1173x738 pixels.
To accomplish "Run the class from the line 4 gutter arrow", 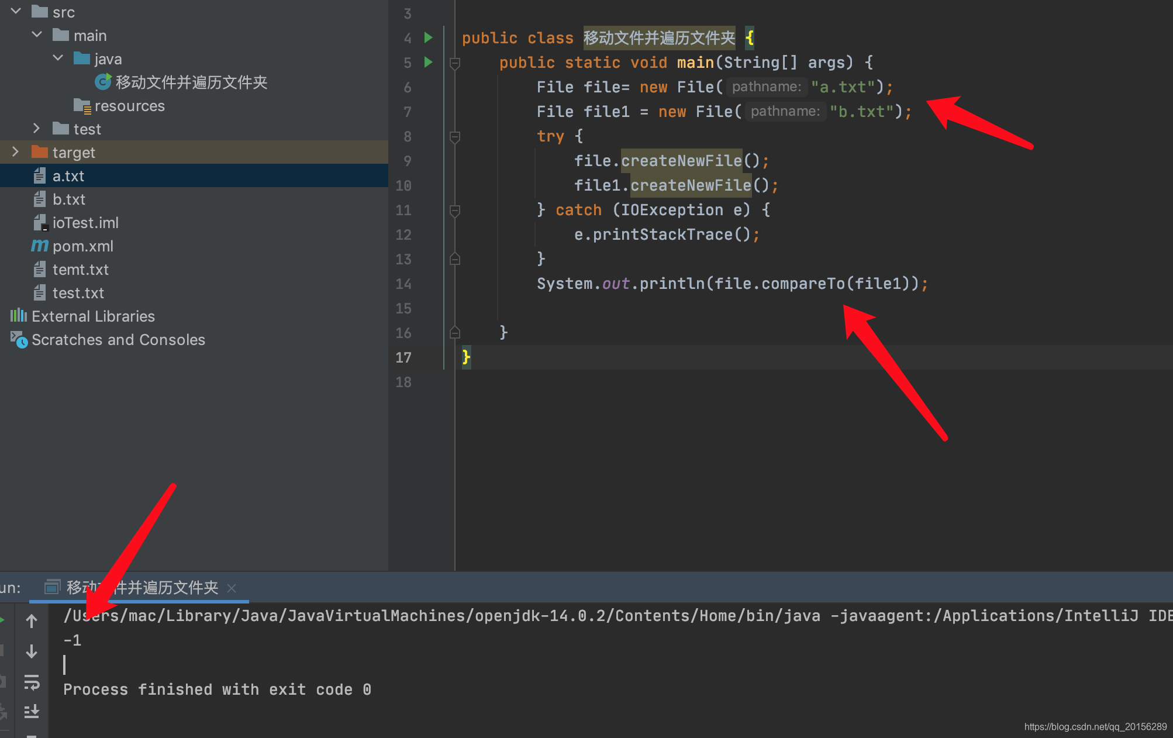I will tap(428, 37).
